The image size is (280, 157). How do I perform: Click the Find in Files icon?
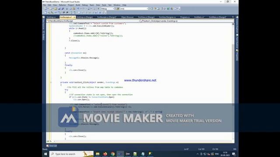coord(118,9)
